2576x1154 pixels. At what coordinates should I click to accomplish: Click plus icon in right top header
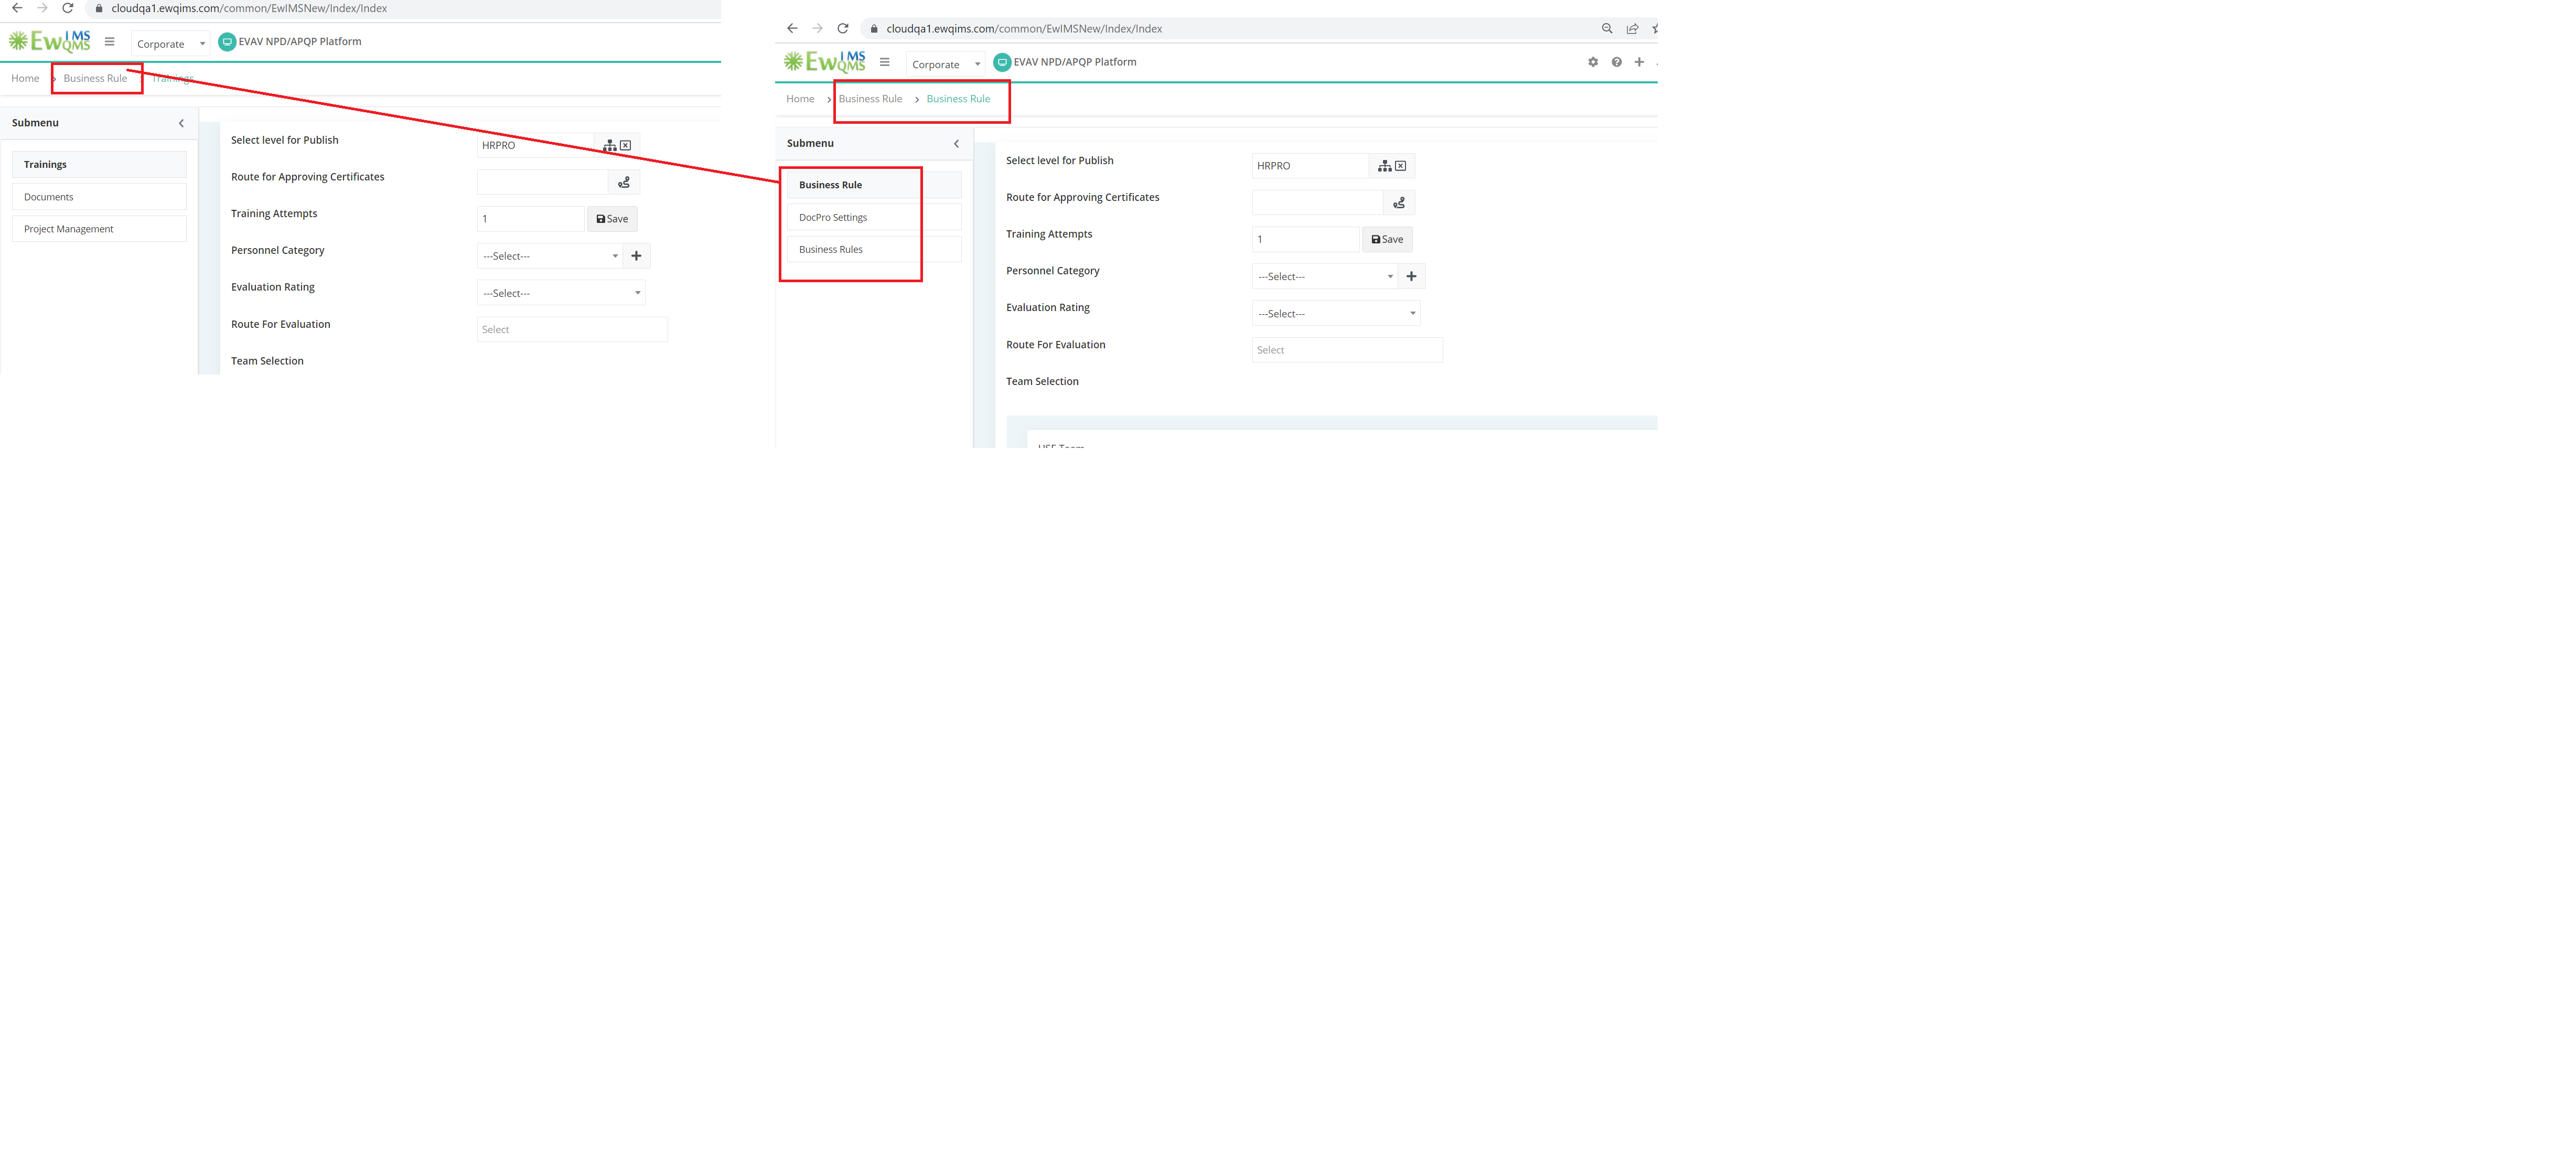click(1639, 62)
